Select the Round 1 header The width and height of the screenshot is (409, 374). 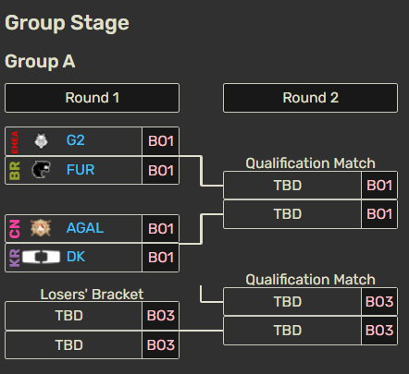pyautogui.click(x=92, y=98)
